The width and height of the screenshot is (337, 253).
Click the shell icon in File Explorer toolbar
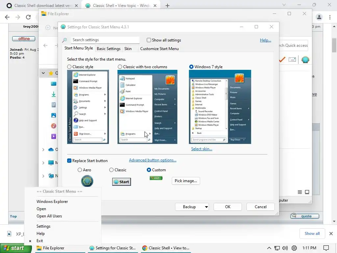[305, 60]
